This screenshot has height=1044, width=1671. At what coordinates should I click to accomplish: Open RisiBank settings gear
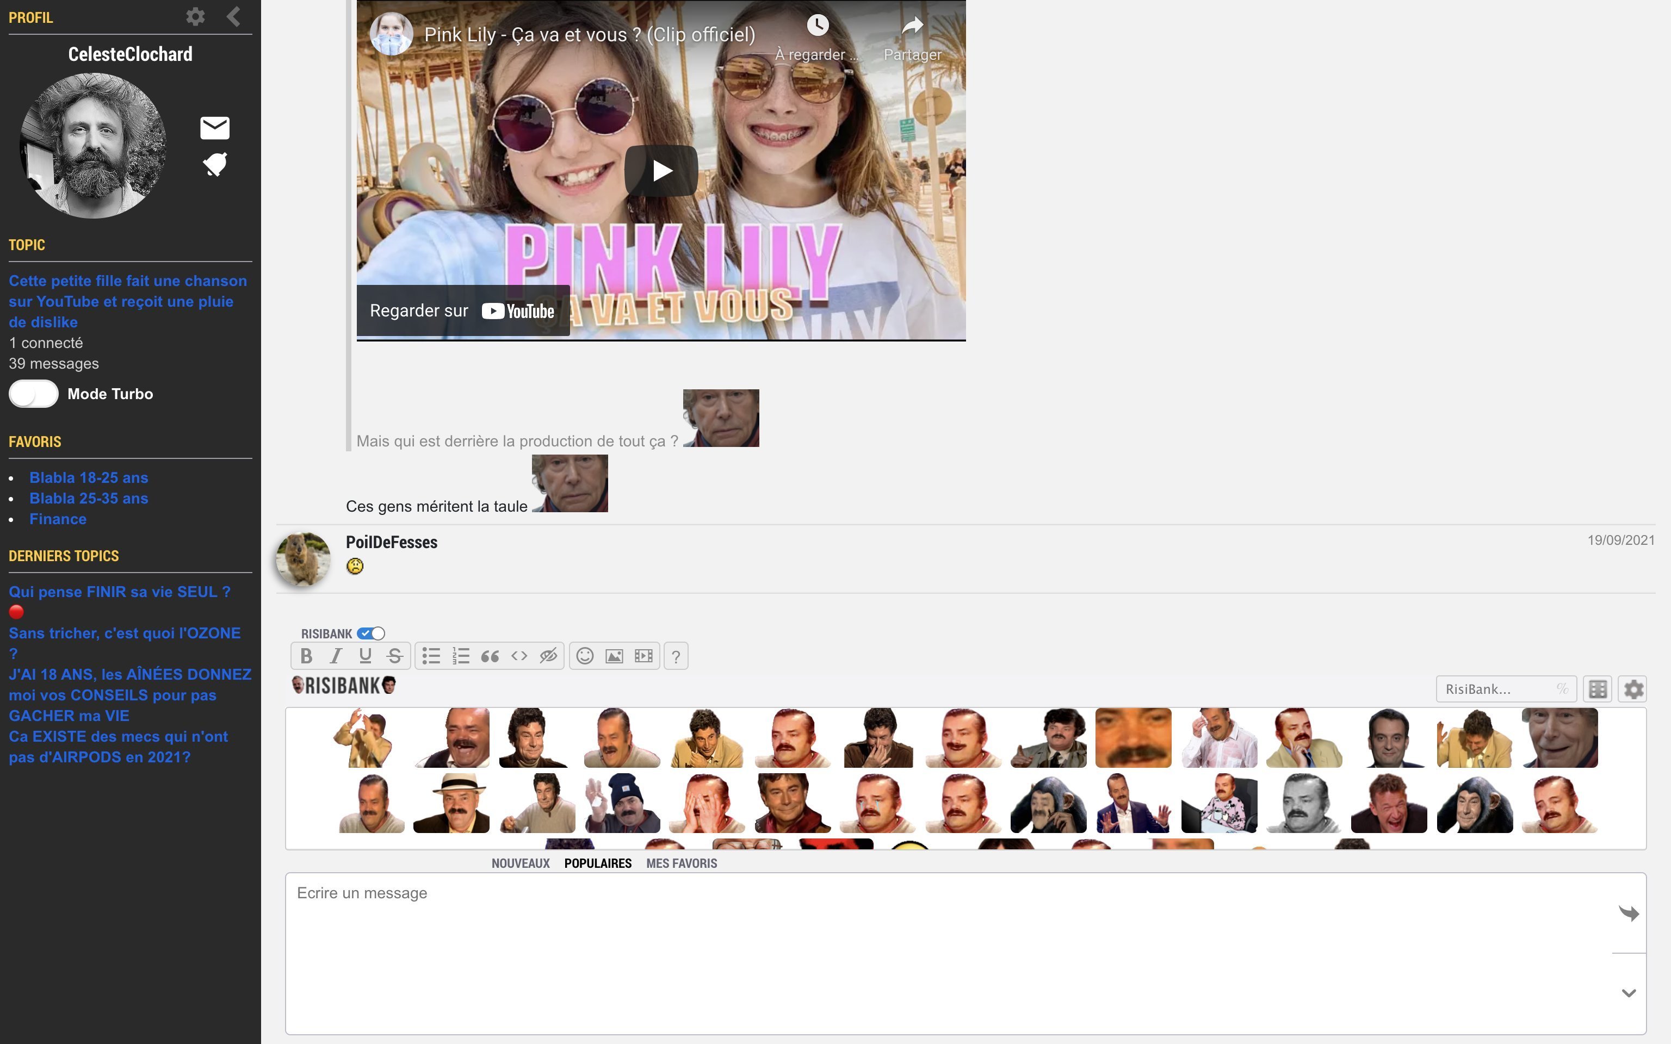pyautogui.click(x=1633, y=689)
